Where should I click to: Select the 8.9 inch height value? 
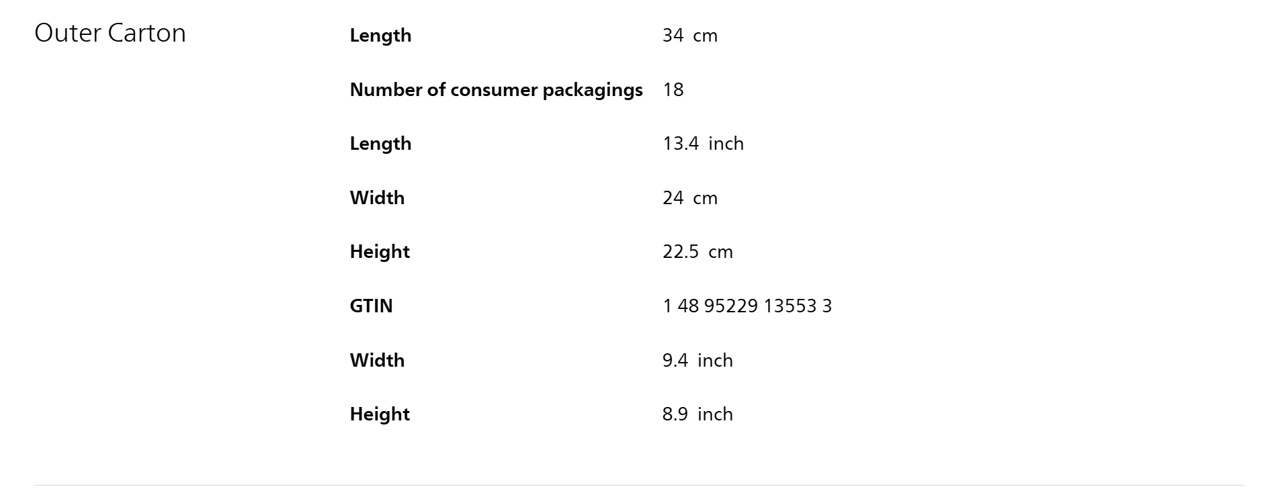[697, 414]
